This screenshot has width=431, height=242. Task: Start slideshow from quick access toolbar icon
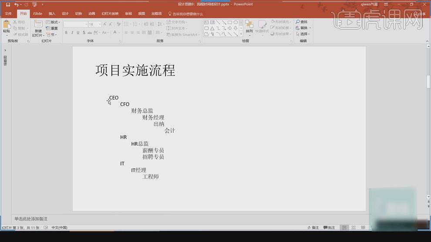pos(35,5)
